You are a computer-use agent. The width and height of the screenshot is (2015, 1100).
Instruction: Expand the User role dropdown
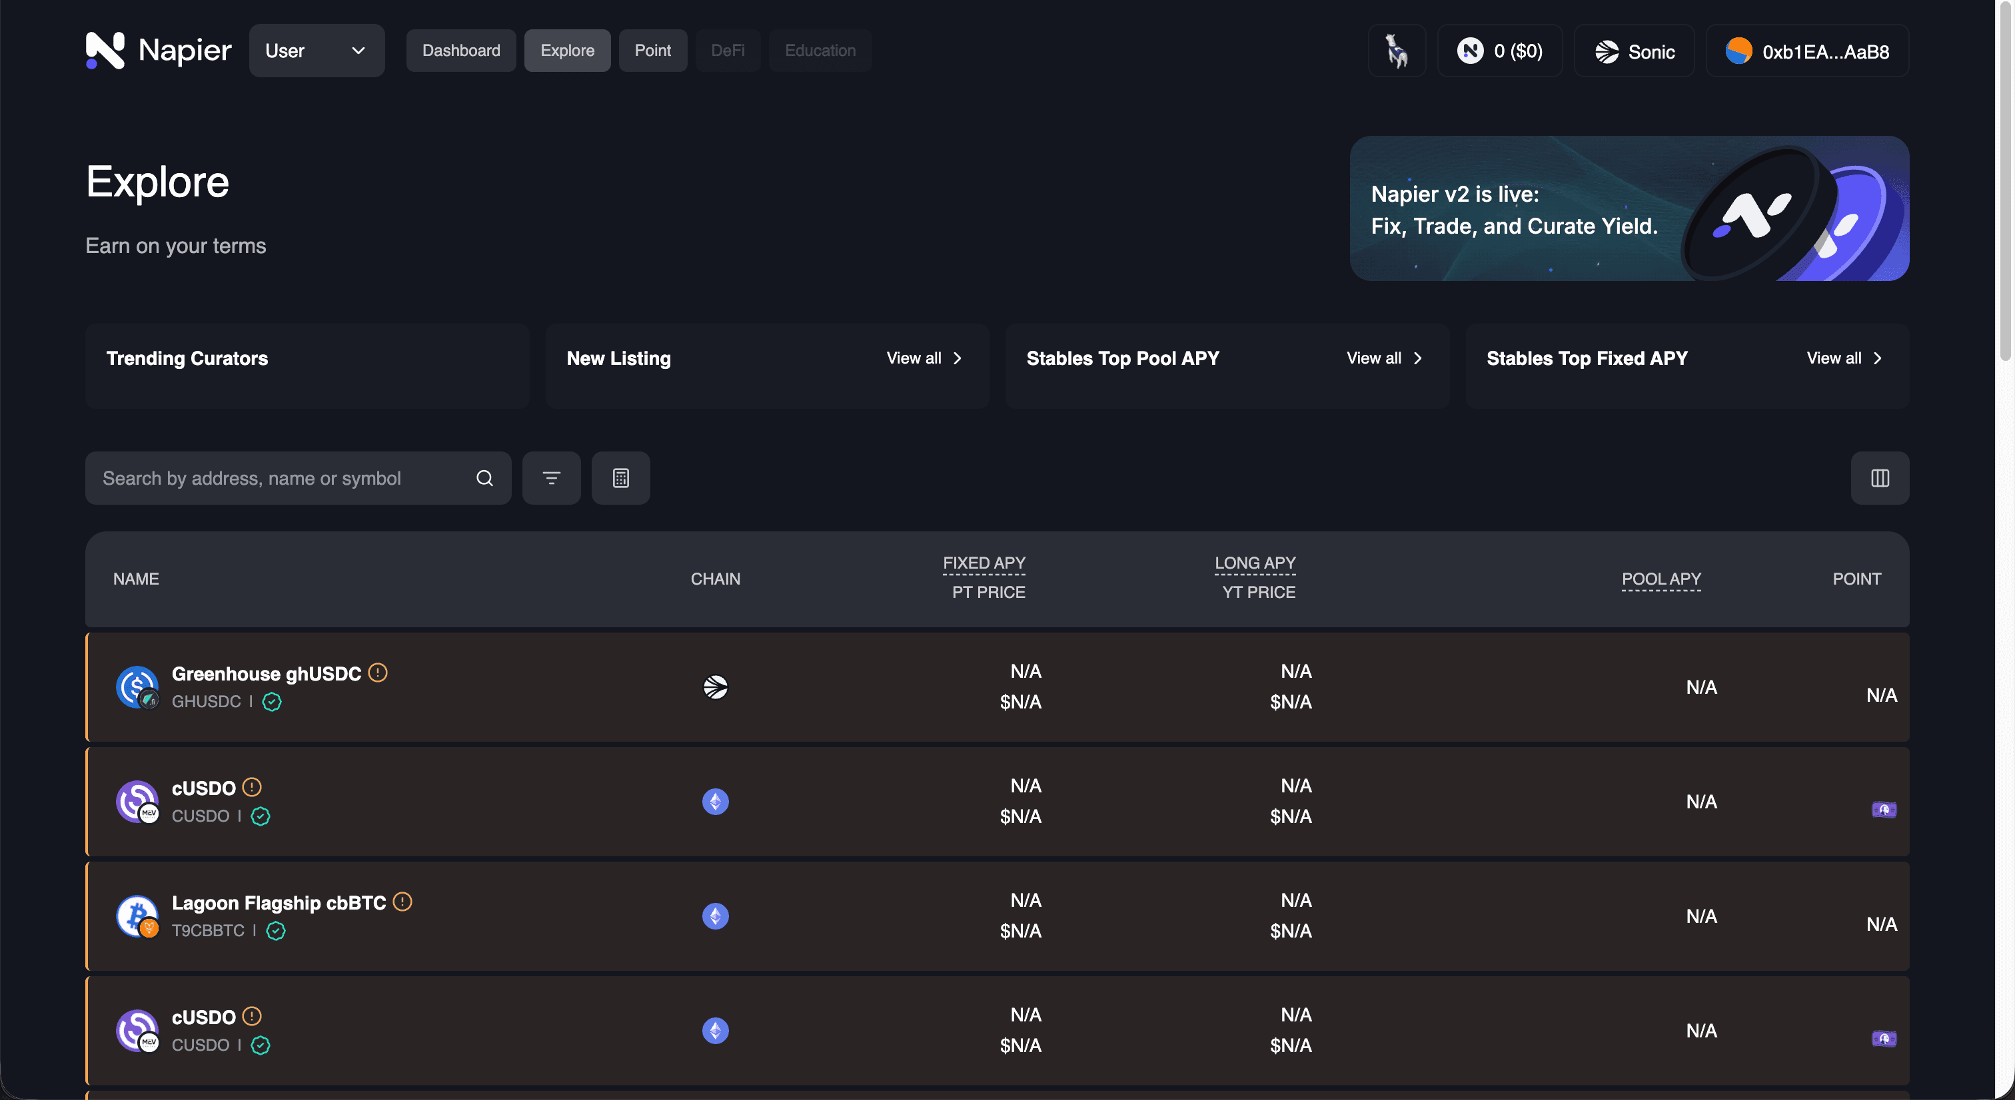pyautogui.click(x=317, y=51)
